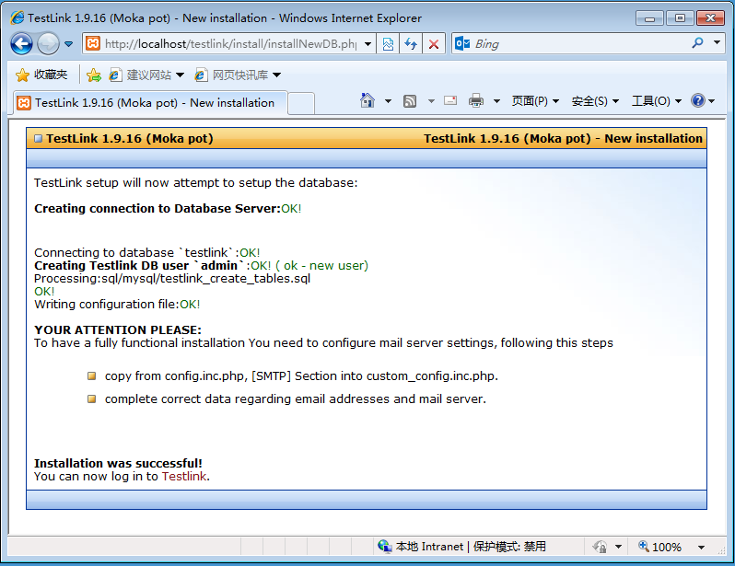
Task: Expand the Print dropdown arrow
Action: click(496, 100)
